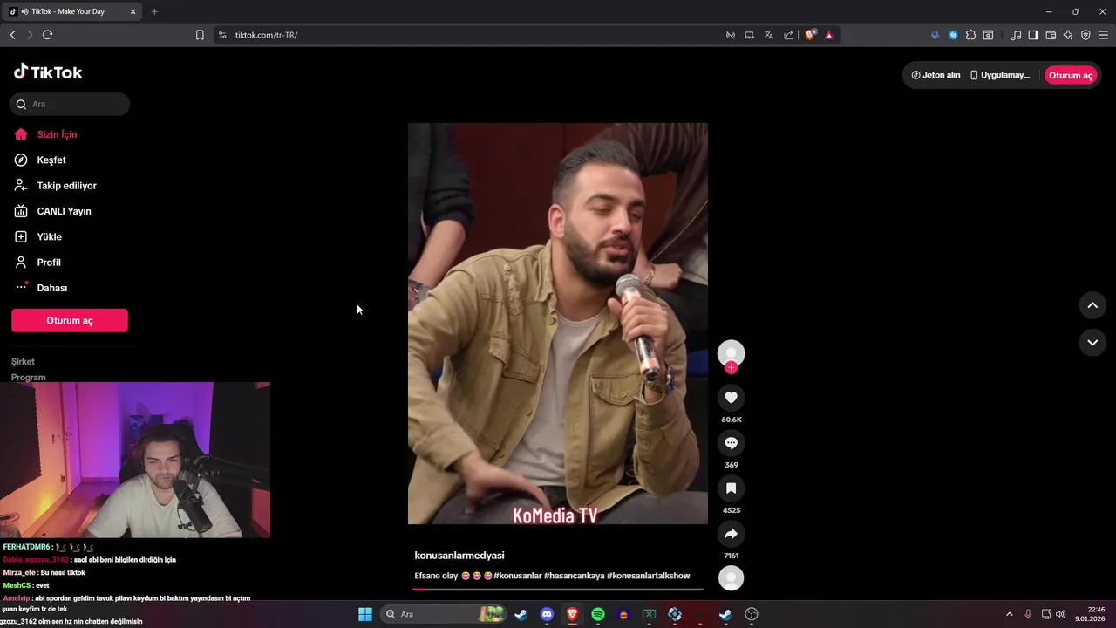
Task: Go to previous video with up arrow
Action: coord(1092,305)
